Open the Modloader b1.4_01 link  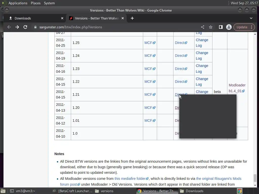tap(237, 88)
